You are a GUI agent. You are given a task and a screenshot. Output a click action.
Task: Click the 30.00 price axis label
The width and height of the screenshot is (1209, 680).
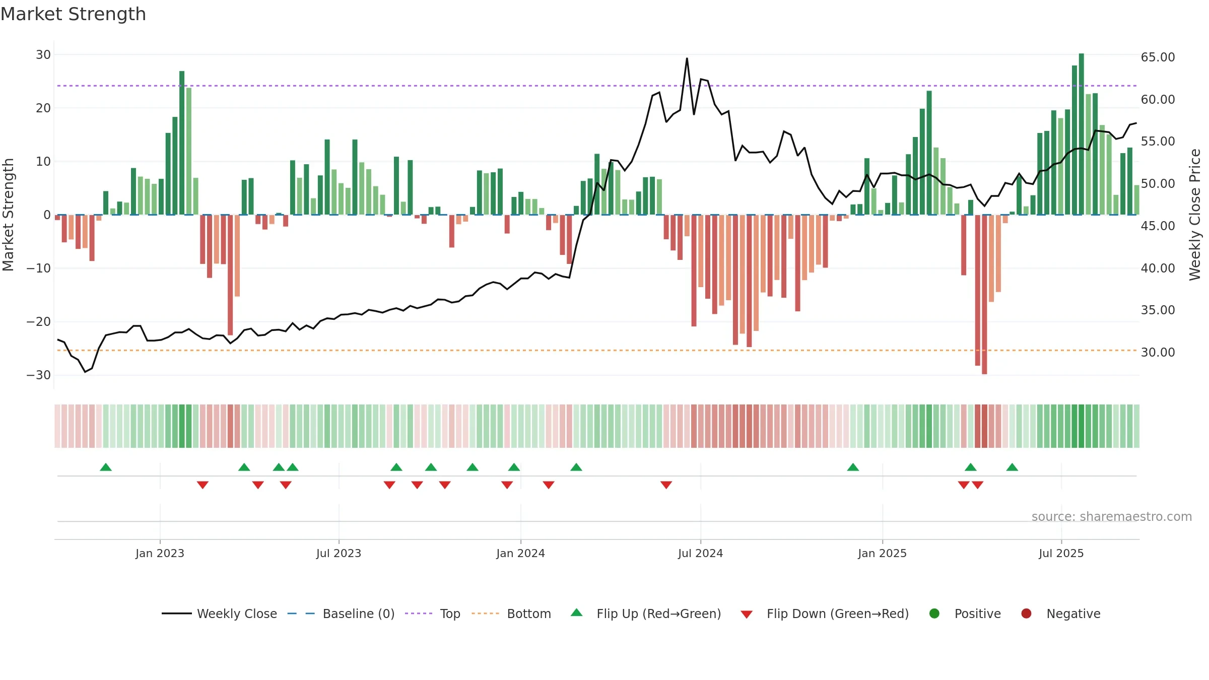[1158, 352]
